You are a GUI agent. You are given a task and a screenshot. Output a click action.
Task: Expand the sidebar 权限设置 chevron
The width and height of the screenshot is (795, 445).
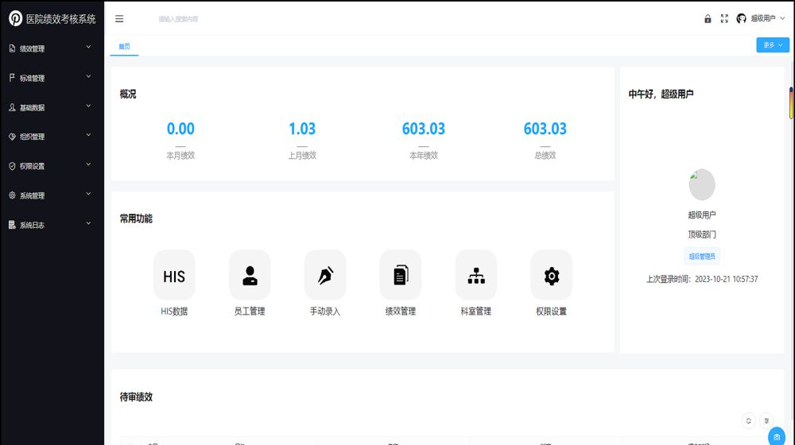[89, 164]
